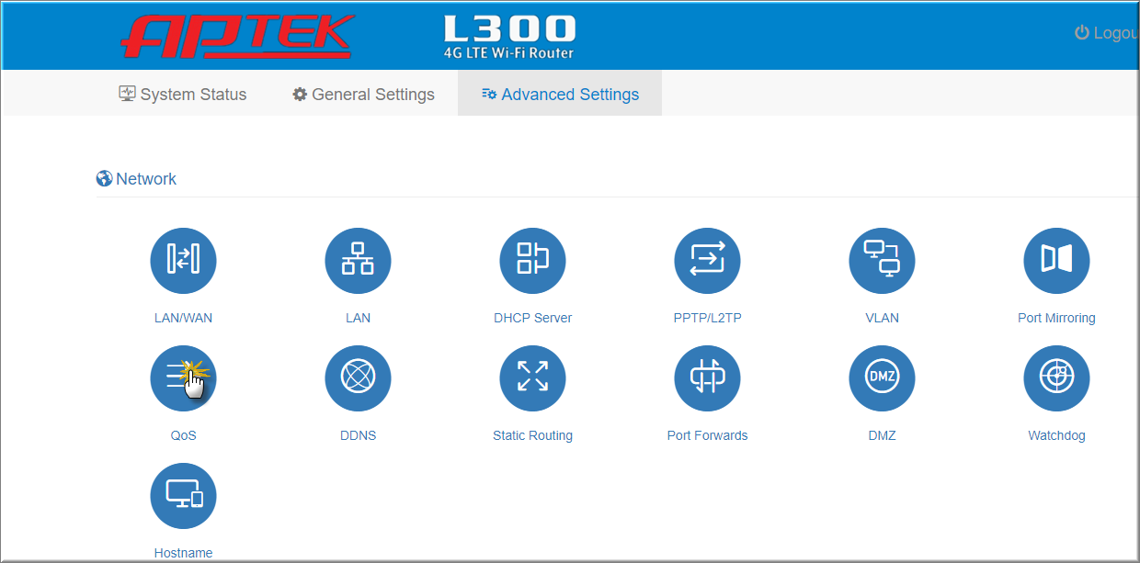The width and height of the screenshot is (1140, 563).
Task: Click the L300 4G LTE Router title
Action: point(508,37)
